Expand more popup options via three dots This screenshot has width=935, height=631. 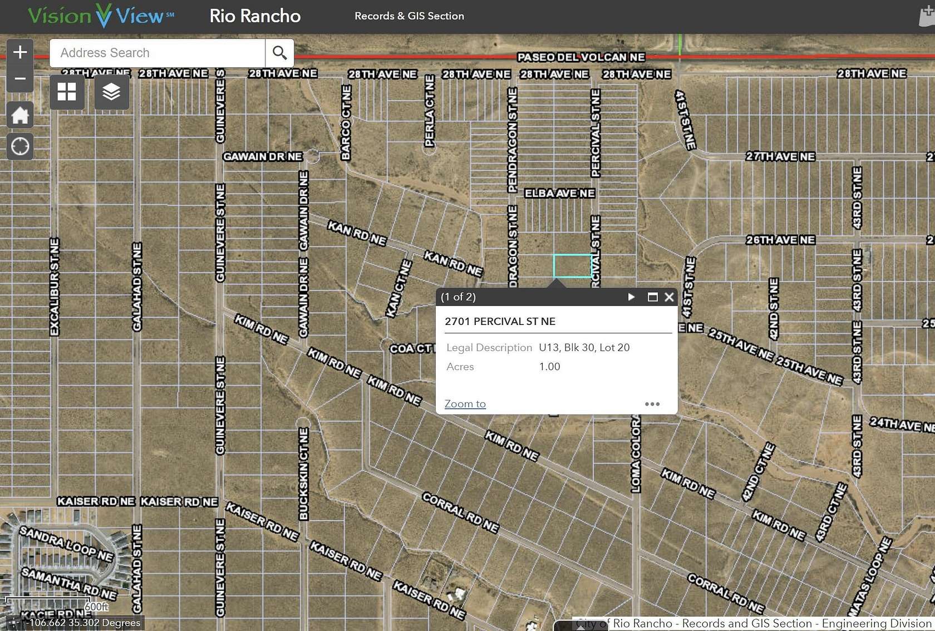652,404
